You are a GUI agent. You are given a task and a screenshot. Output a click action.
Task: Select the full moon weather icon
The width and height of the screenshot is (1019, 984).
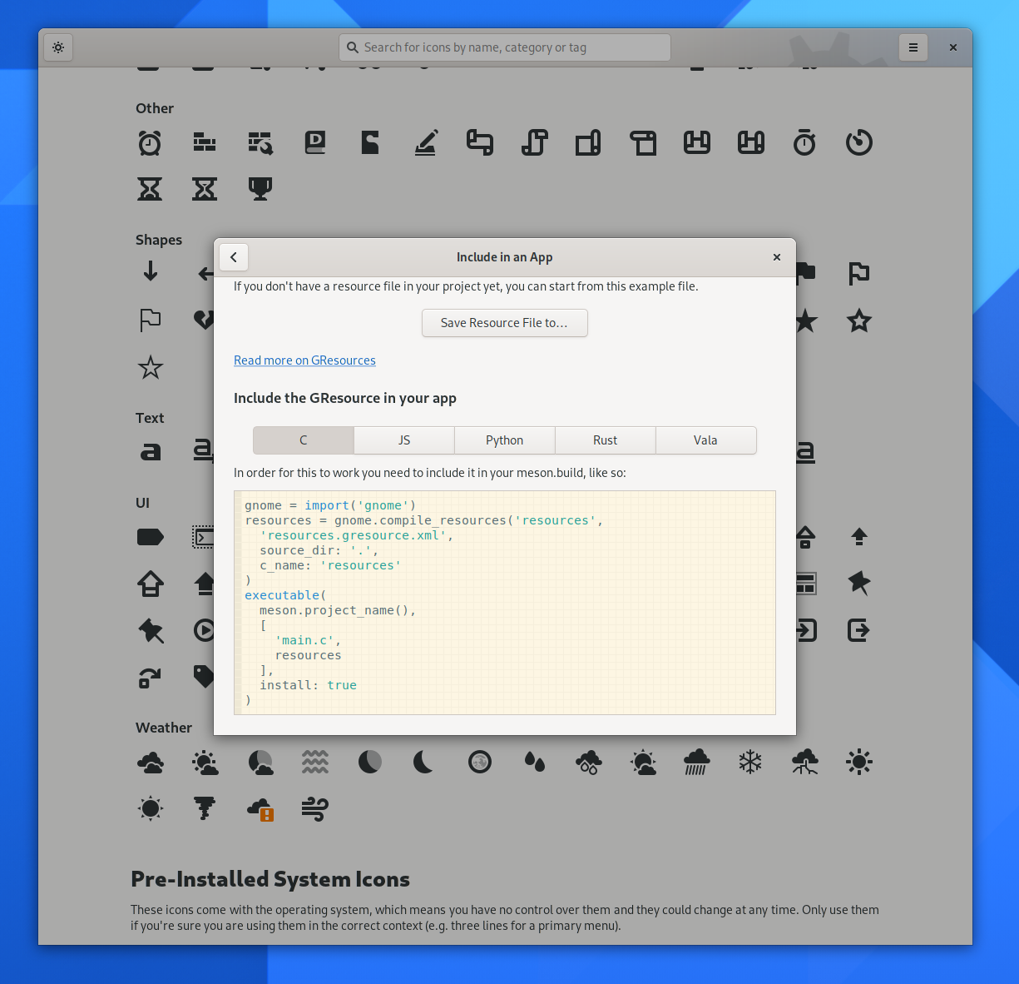coord(479,762)
